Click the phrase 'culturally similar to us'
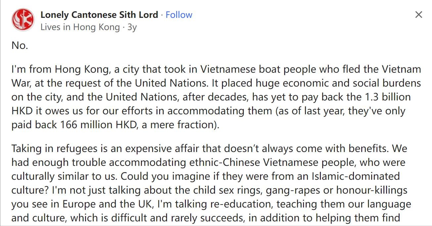 [64, 176]
